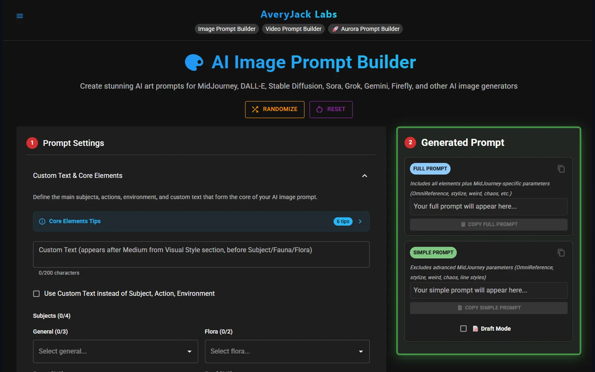Open the Select flora dropdown

[x=287, y=351]
